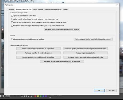Apply the green color label
The image size is (123, 100).
[41, 96]
